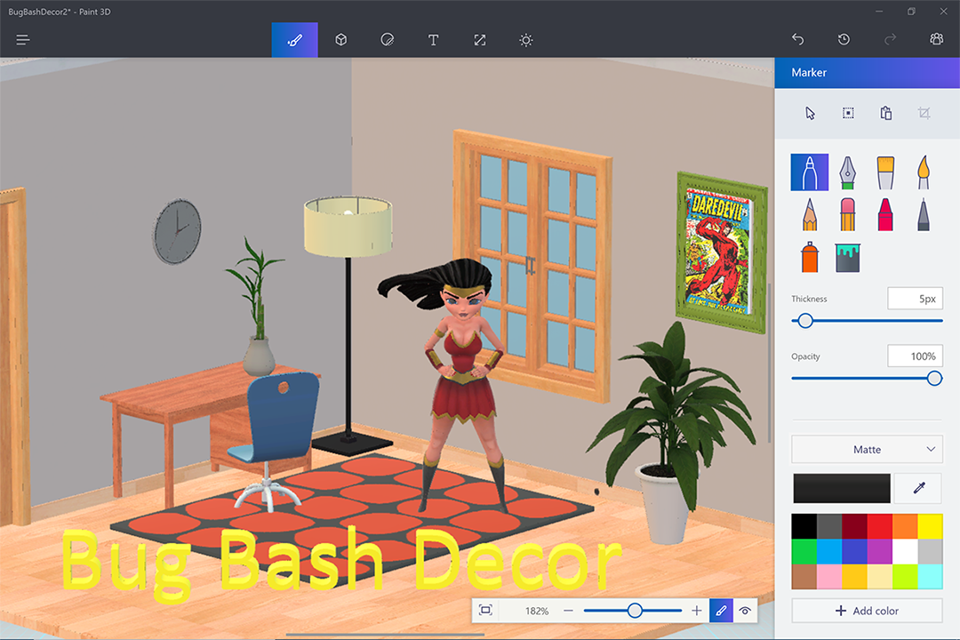Pick the pink color swatch

click(829, 576)
